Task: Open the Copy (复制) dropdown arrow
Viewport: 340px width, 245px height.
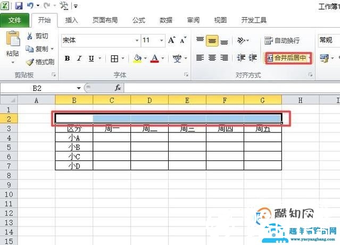Action: 52,49
